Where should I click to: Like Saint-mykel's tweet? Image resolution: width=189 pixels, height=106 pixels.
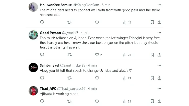(97, 78)
